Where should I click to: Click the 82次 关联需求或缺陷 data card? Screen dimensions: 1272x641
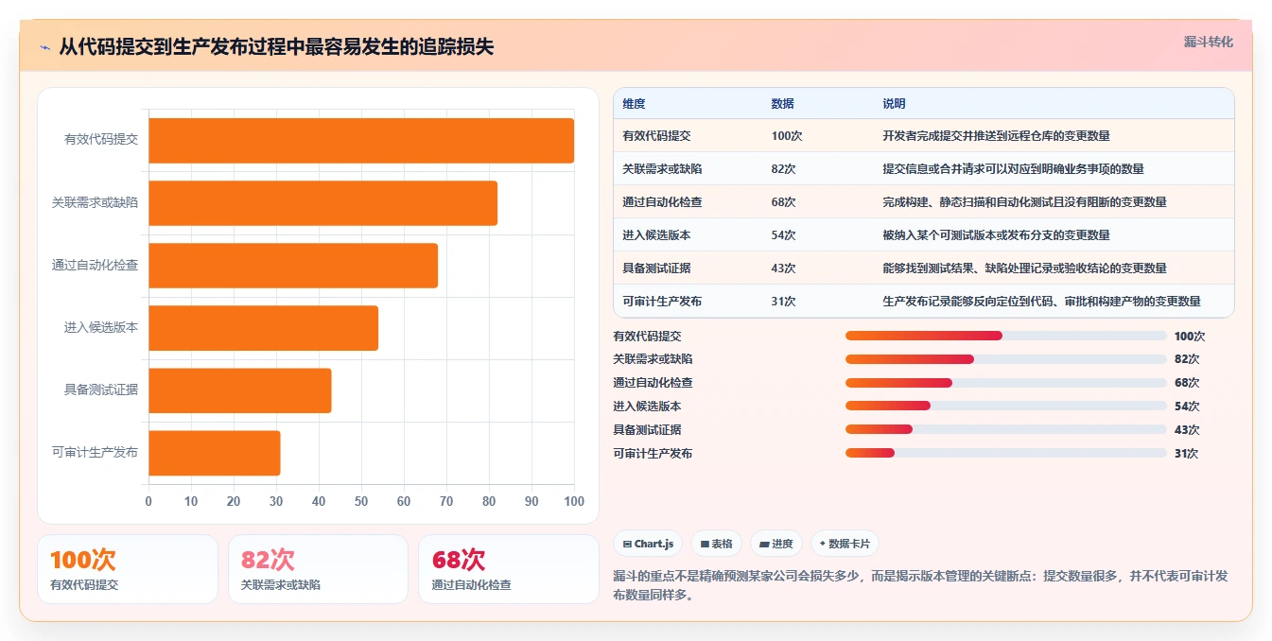pyautogui.click(x=318, y=569)
